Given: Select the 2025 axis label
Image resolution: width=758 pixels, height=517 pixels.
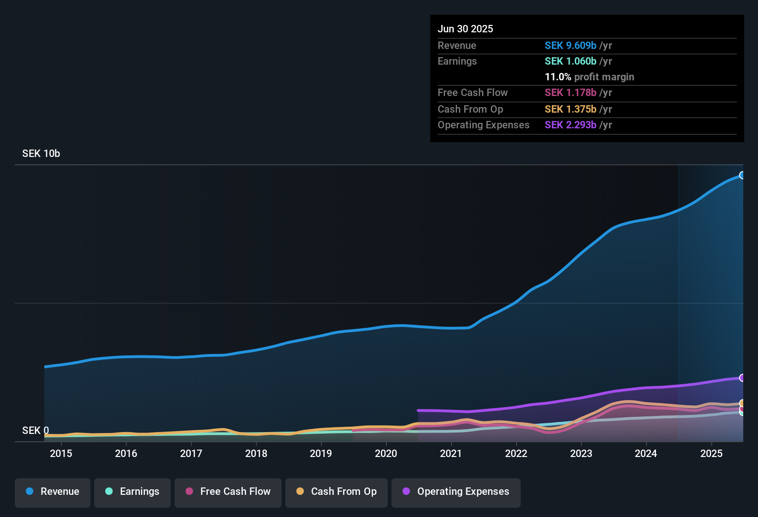Looking at the screenshot, I should click(711, 454).
